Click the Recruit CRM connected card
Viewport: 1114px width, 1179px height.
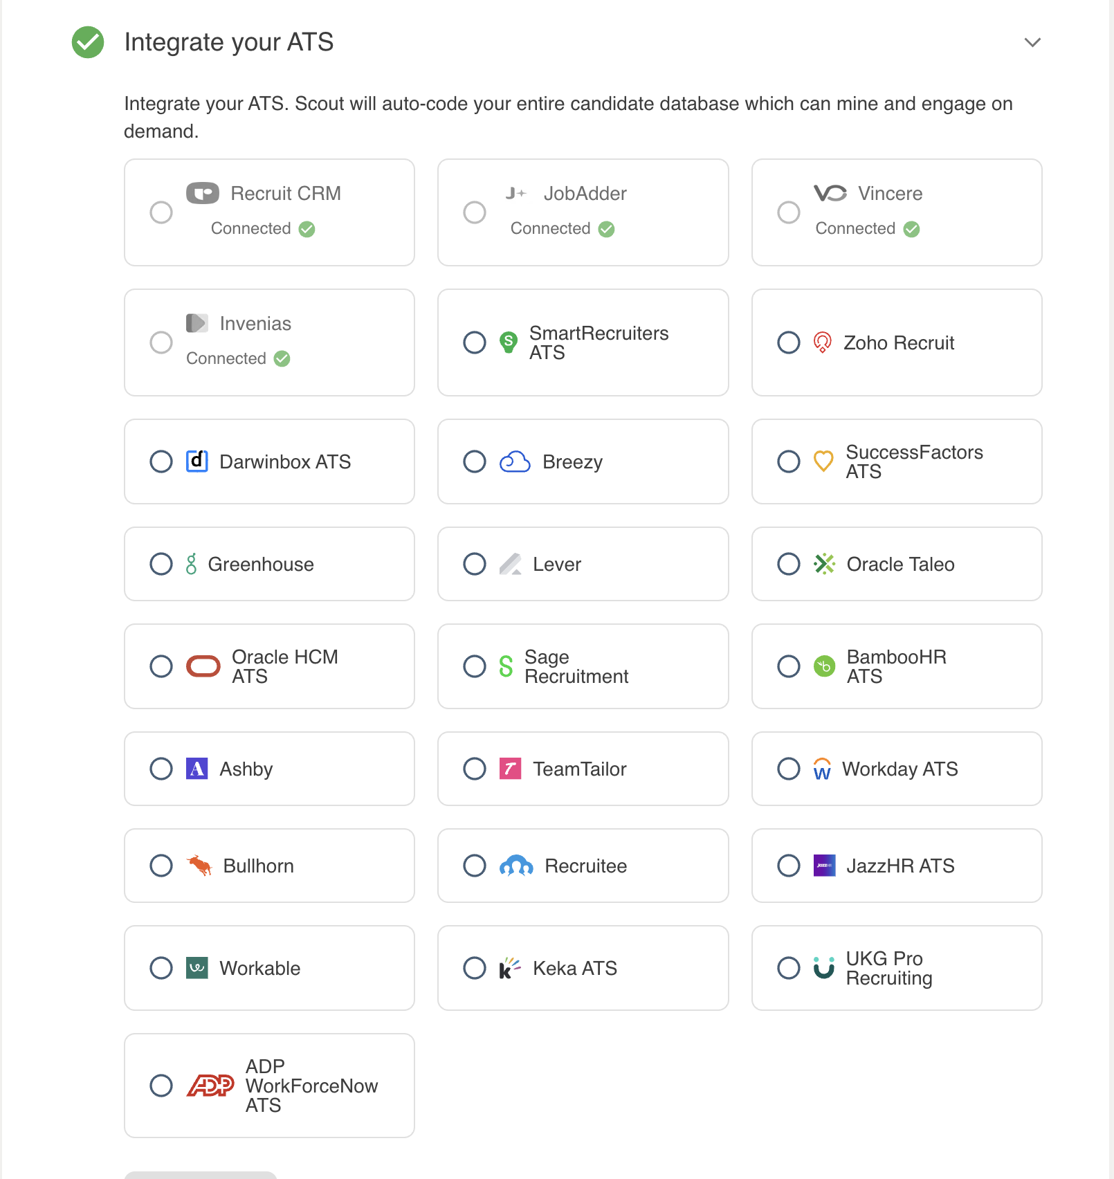coord(270,212)
